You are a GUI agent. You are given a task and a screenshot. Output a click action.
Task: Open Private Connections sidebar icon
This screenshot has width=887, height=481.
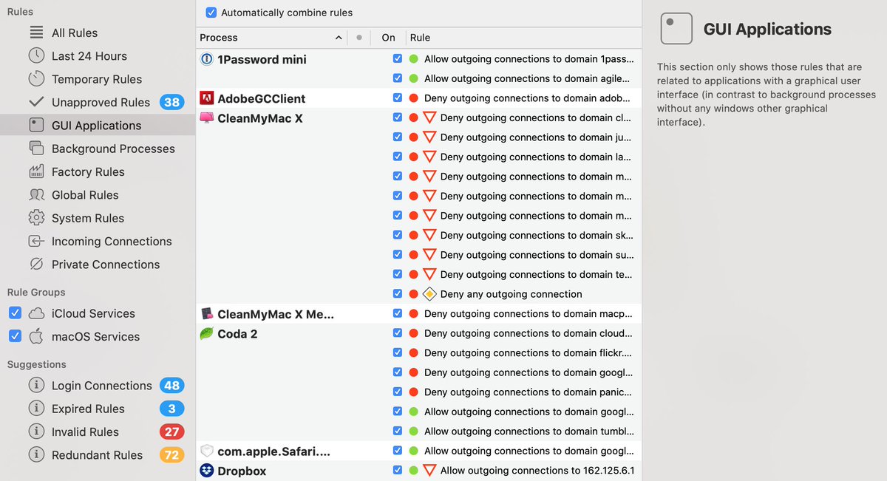pyautogui.click(x=36, y=264)
